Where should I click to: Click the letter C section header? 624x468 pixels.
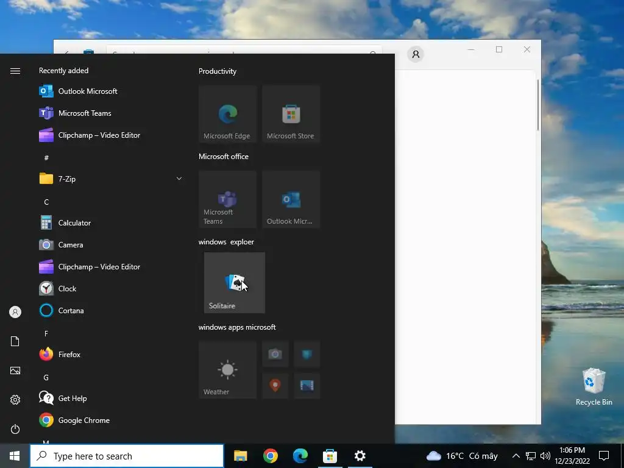coord(46,202)
